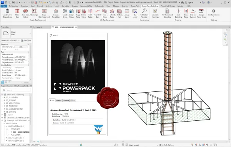Choose the Extend Rebar tool
231x147 pixels.
tap(112, 13)
